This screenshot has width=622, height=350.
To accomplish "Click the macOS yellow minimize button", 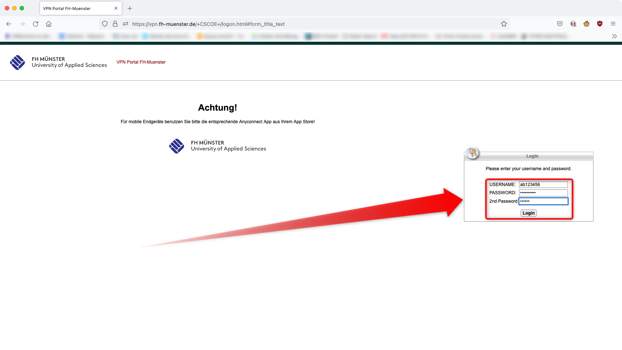I will [14, 8].
